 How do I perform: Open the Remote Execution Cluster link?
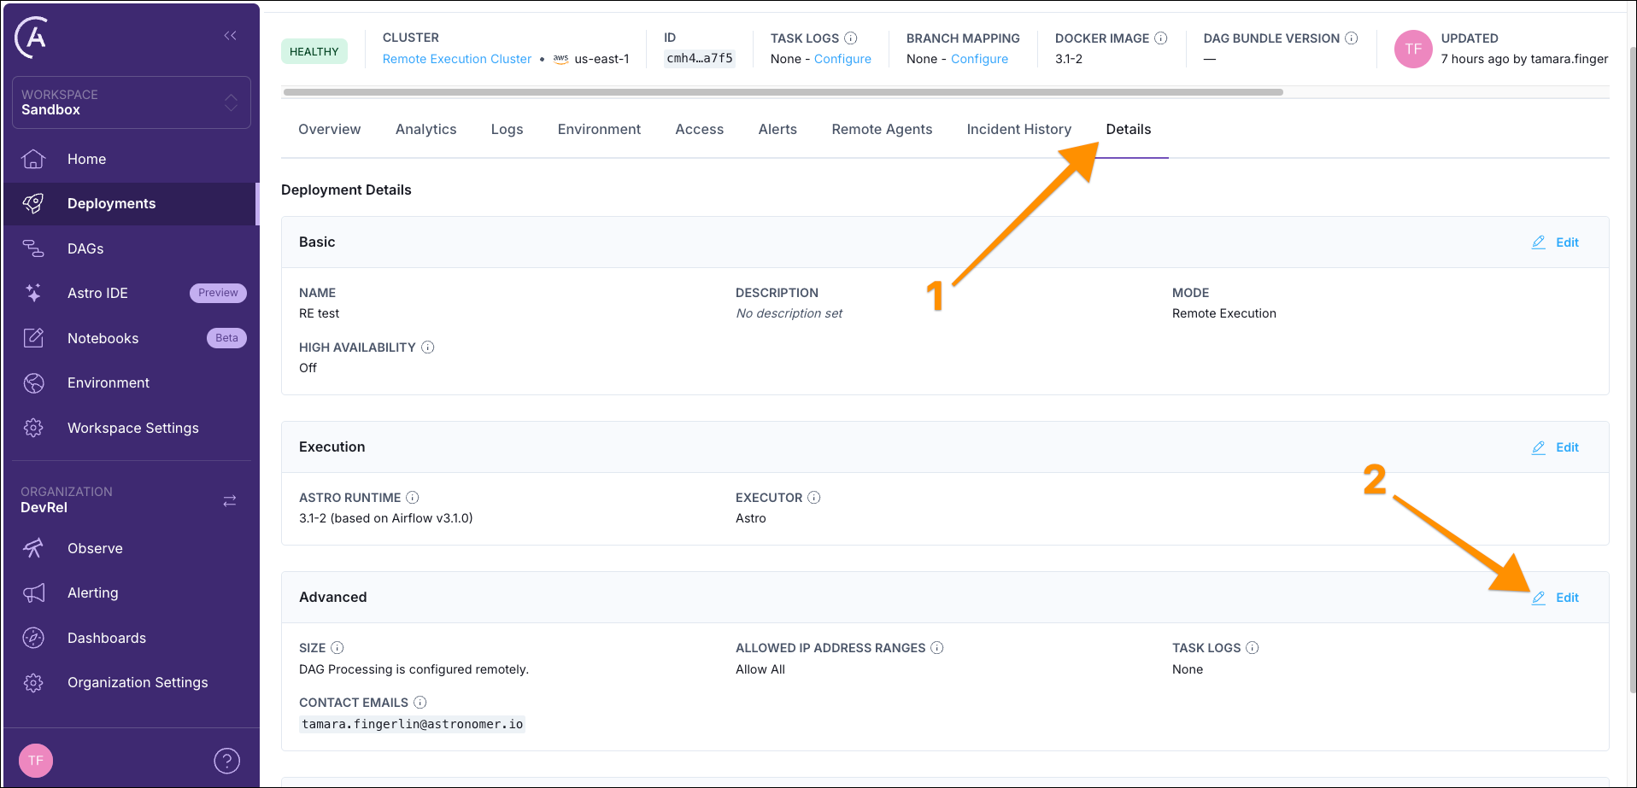click(456, 59)
